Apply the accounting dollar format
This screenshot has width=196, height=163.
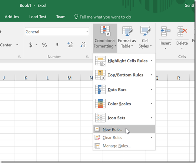click(31, 45)
